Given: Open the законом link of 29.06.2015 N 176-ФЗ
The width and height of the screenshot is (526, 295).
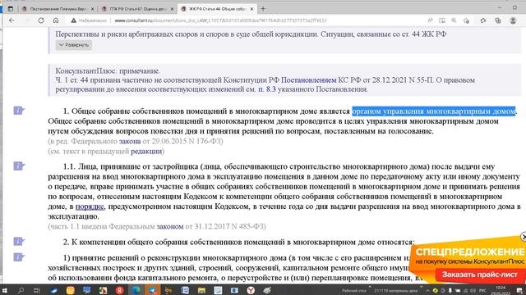Looking at the screenshot, I should [x=130, y=141].
